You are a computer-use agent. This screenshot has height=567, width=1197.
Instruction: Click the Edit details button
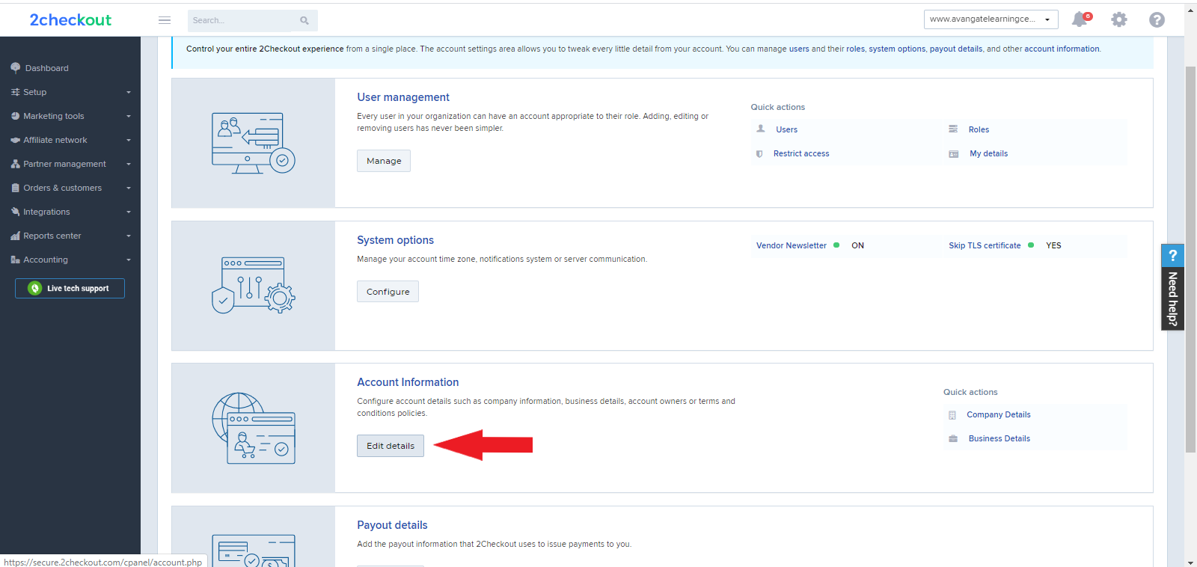click(x=391, y=446)
